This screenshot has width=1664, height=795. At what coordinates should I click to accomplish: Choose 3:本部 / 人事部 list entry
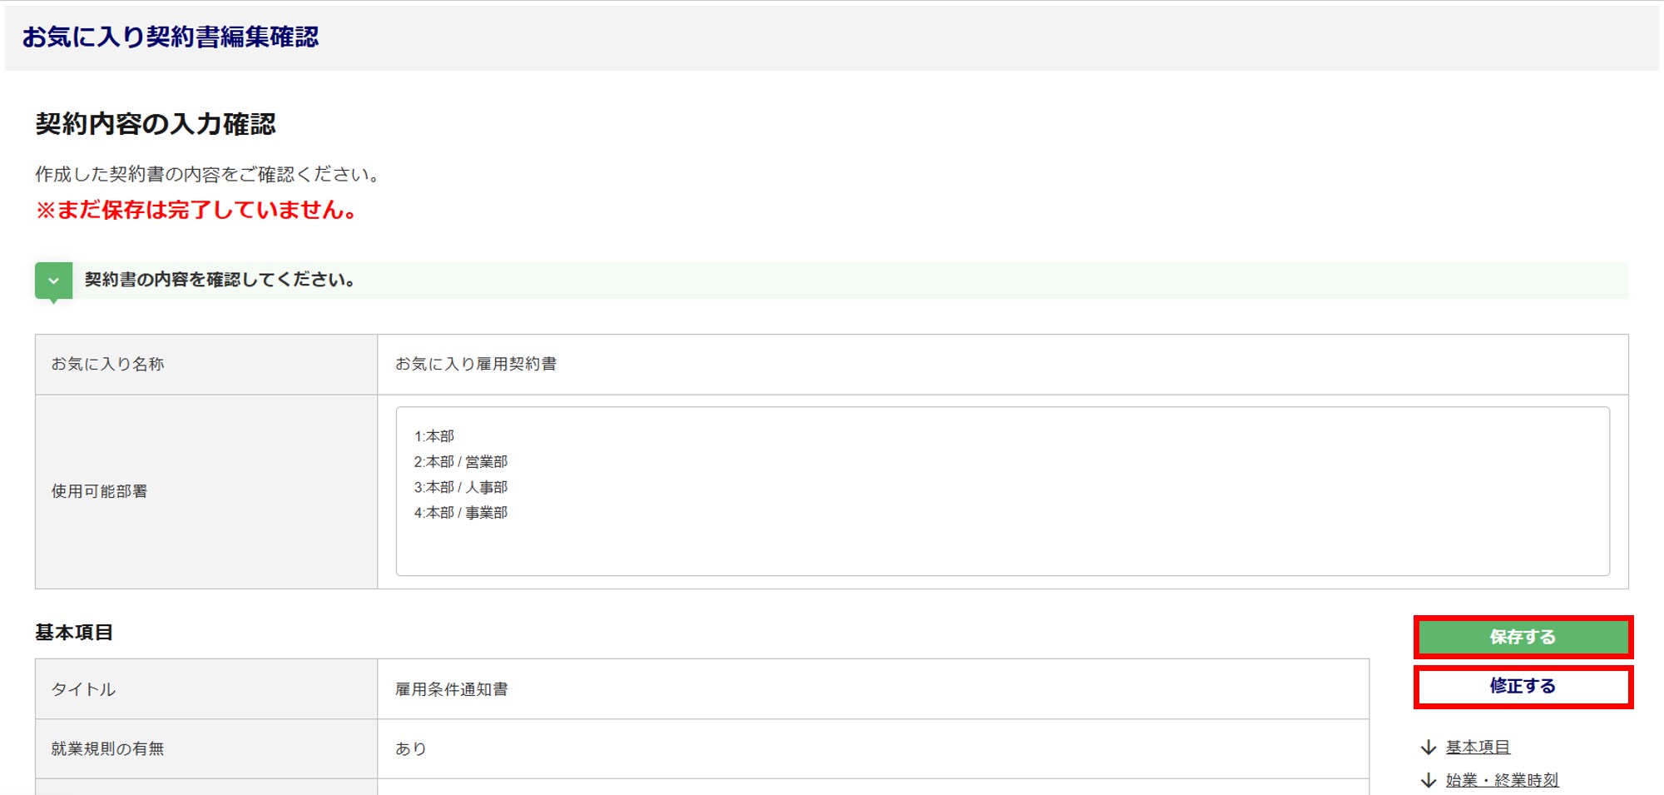[461, 487]
